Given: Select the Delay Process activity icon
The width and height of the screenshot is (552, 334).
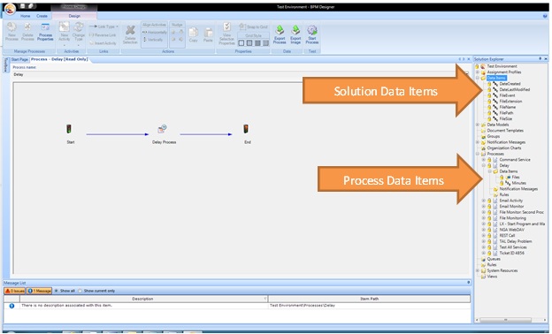Looking at the screenshot, I should pos(162,129).
